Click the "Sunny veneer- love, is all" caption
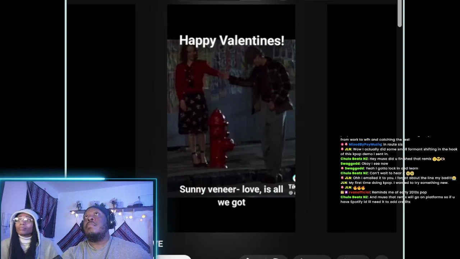This screenshot has height=259, width=460. pos(231,189)
